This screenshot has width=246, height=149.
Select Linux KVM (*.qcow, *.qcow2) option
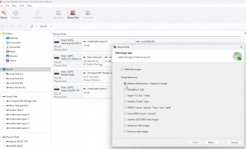pos(125,113)
